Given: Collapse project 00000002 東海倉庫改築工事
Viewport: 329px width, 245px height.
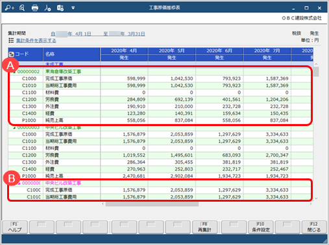Looking at the screenshot, I should (x=14, y=72).
